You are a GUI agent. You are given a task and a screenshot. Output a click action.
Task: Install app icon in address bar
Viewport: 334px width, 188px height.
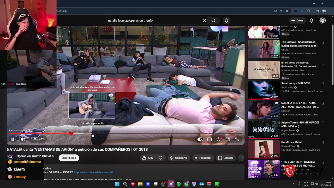[x=276, y=11]
